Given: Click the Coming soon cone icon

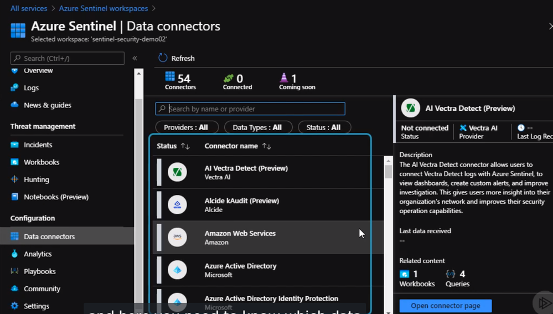Looking at the screenshot, I should click(x=284, y=78).
